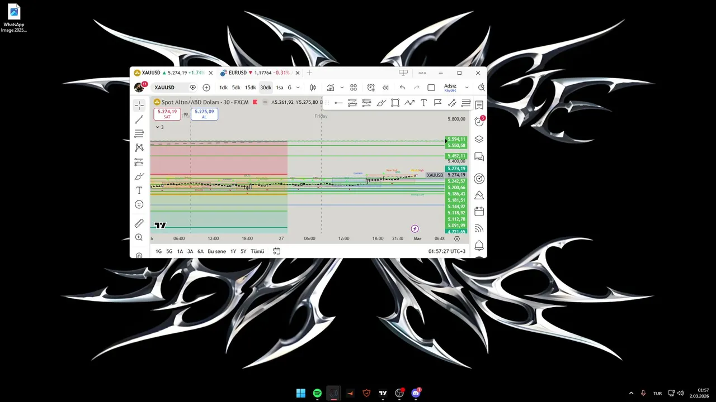This screenshot has width=716, height=402.
Task: Click the 5.274,19 SAT sell button
Action: point(167,114)
